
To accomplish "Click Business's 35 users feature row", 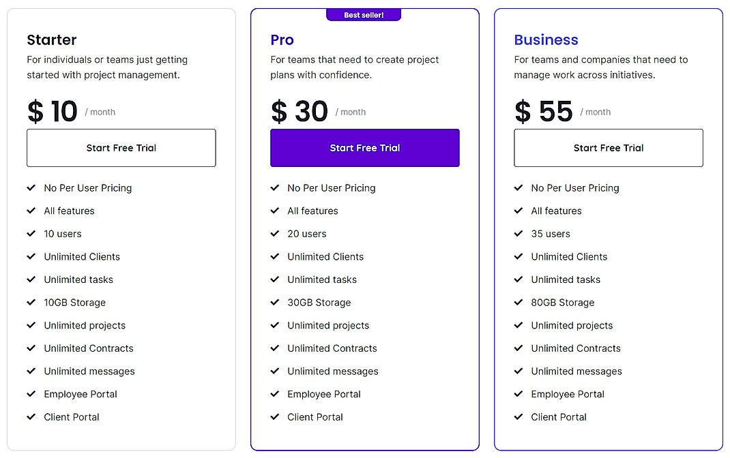I will [x=550, y=233].
